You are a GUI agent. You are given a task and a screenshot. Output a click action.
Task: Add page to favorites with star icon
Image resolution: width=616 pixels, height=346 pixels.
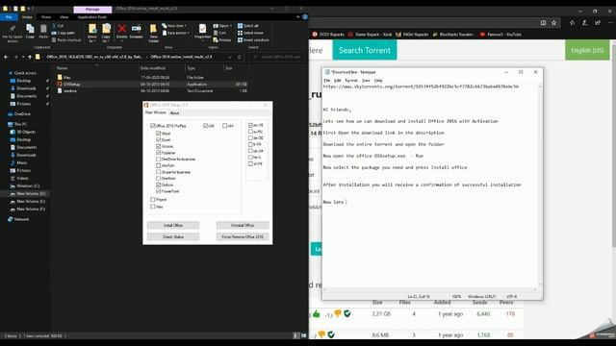click(554, 23)
